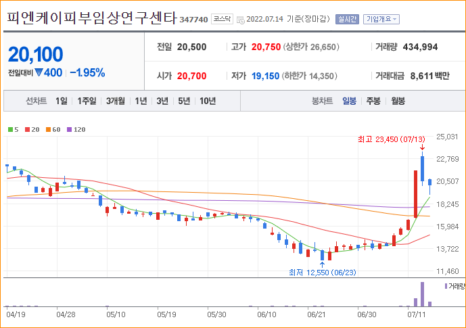This screenshot has height=328, width=466.
Task: Click the current price 20,100
Action: [x=35, y=54]
